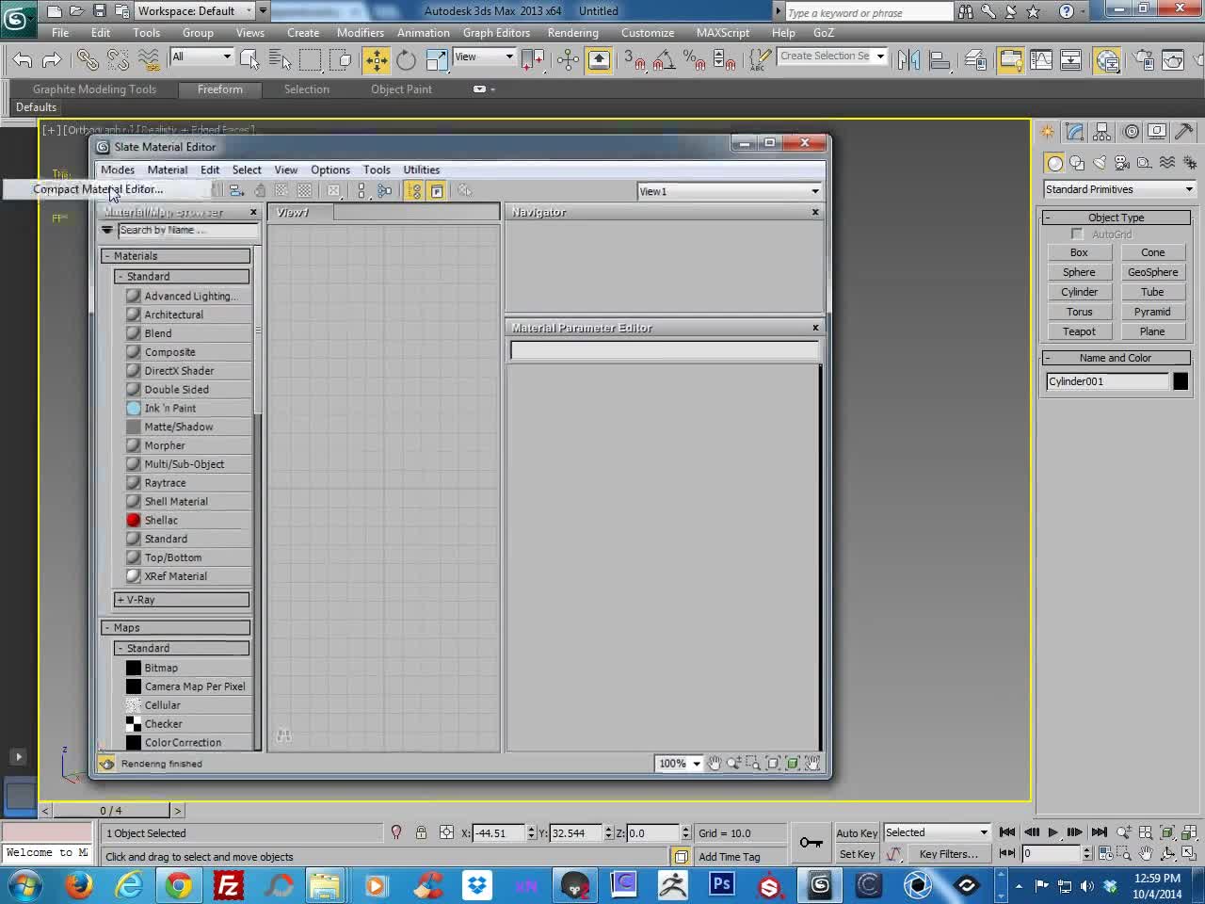
Task: Click the Select Object tool icon
Action: pos(249,60)
